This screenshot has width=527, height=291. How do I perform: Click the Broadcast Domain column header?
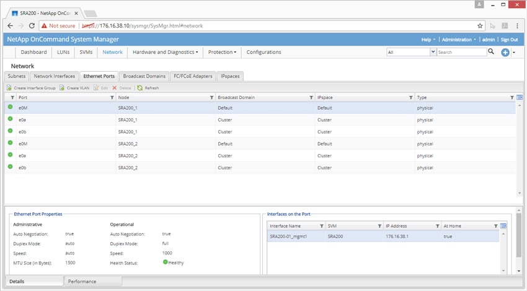click(x=265, y=97)
